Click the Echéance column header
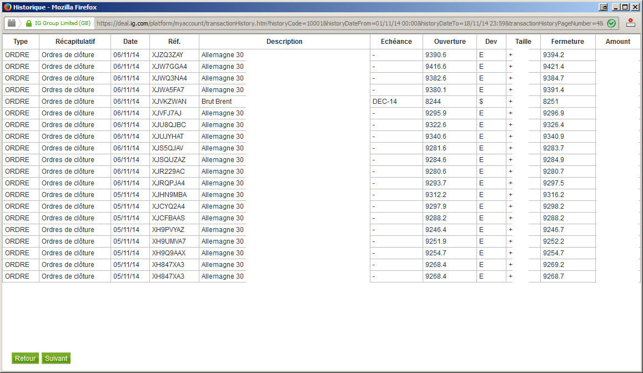Image resolution: width=643 pixels, height=373 pixels. [x=396, y=42]
